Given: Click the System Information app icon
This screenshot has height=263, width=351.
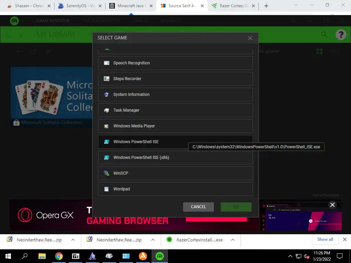Looking at the screenshot, I should pos(107,95).
